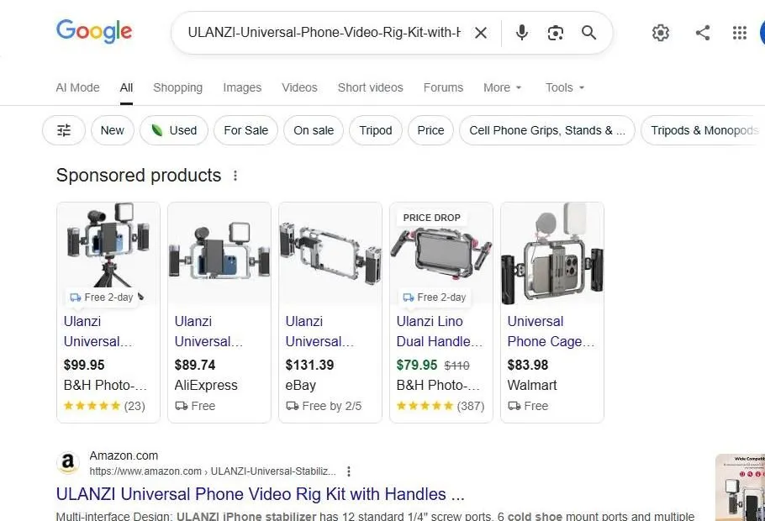
Task: Click the Google logo
Action: 93,32
